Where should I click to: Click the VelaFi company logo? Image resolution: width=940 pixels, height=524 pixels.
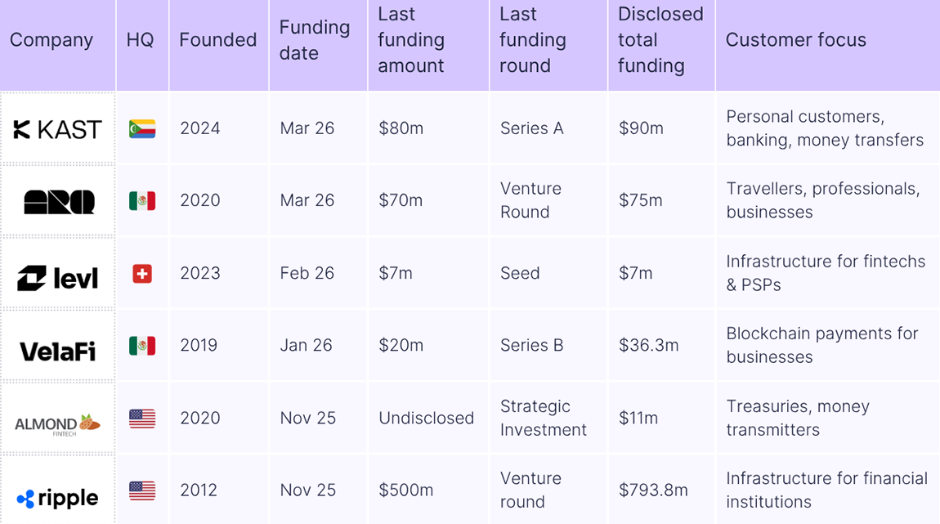58,352
